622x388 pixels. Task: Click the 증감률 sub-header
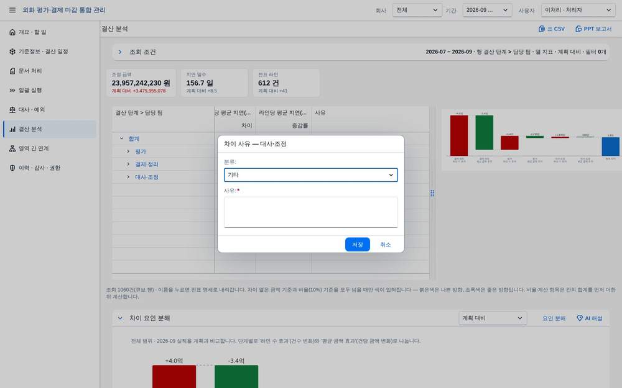pyautogui.click(x=300, y=125)
